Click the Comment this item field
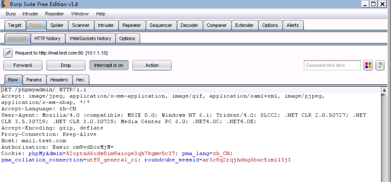Viewport: 391px width, 182px height. point(332,65)
